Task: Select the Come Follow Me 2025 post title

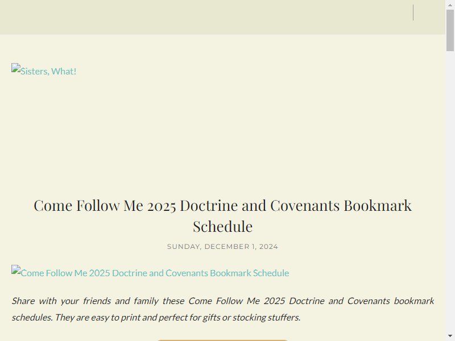Action: coord(222,216)
